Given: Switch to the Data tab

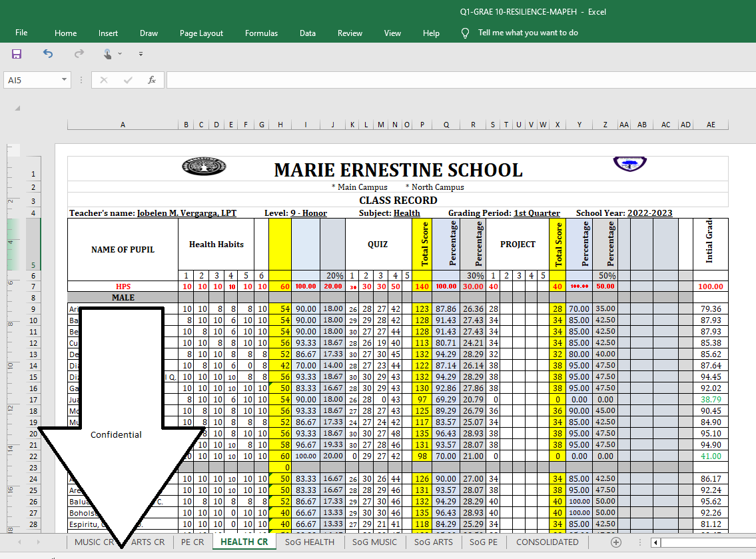Looking at the screenshot, I should (x=308, y=33).
